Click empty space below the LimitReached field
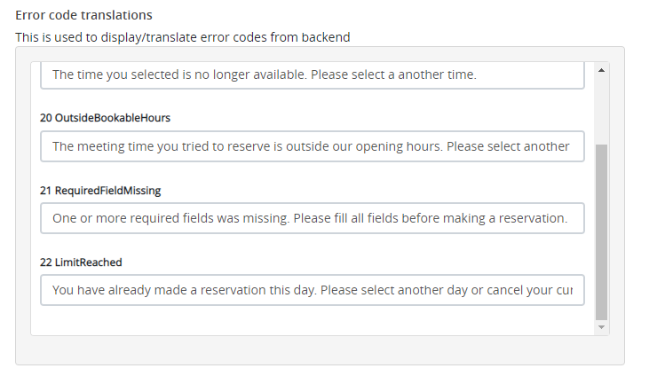Screen dimensions: 657x384 (x=312, y=320)
